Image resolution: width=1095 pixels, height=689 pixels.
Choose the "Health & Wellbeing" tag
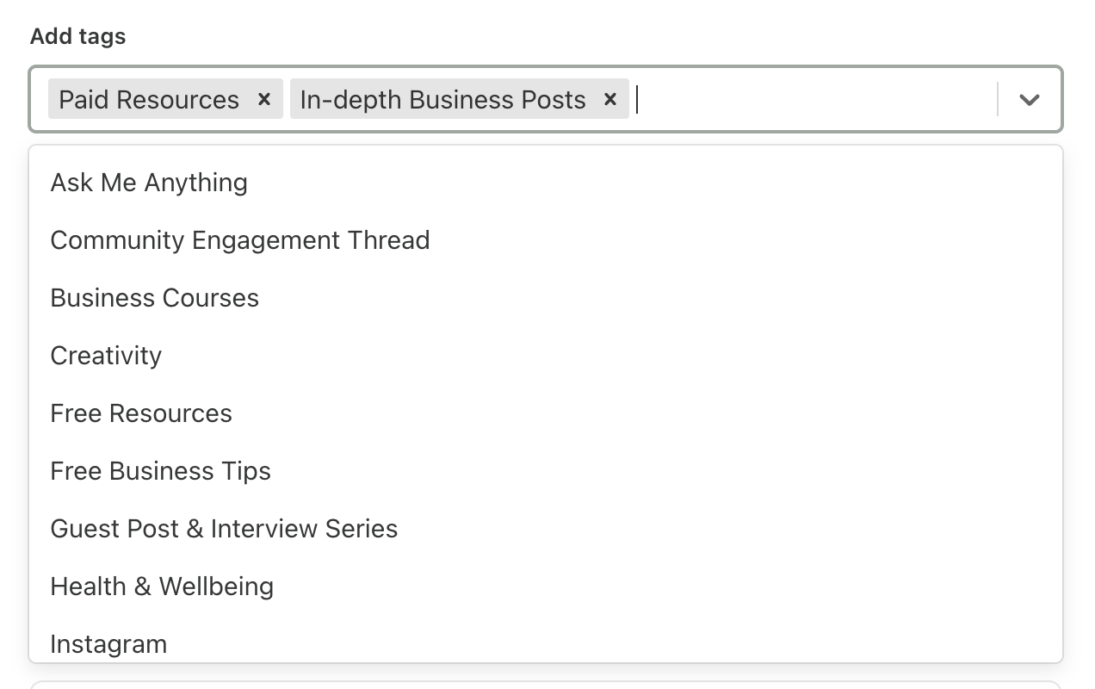coord(162,587)
